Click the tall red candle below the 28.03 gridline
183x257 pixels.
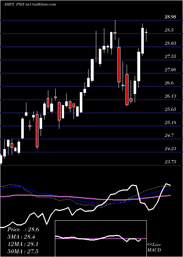point(119,64)
